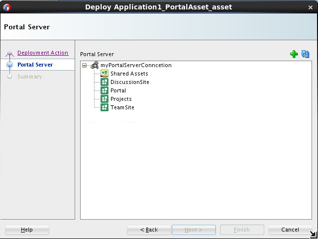Click the DiscussionSite portal icon
This screenshot has height=239, width=318.
105,82
